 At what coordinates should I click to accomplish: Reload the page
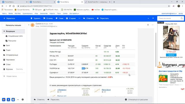[10, 6]
